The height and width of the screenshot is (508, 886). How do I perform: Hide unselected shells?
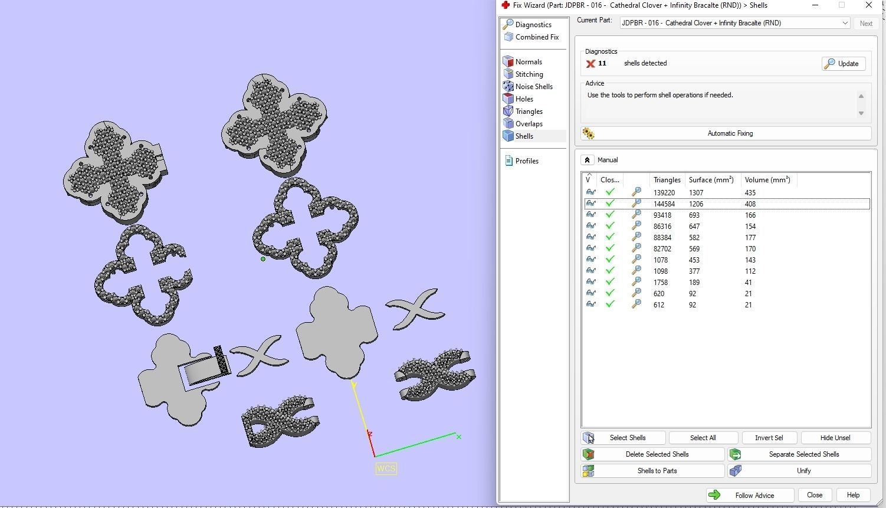[835, 438]
